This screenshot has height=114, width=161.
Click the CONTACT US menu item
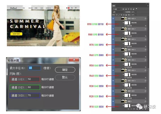[48, 8]
